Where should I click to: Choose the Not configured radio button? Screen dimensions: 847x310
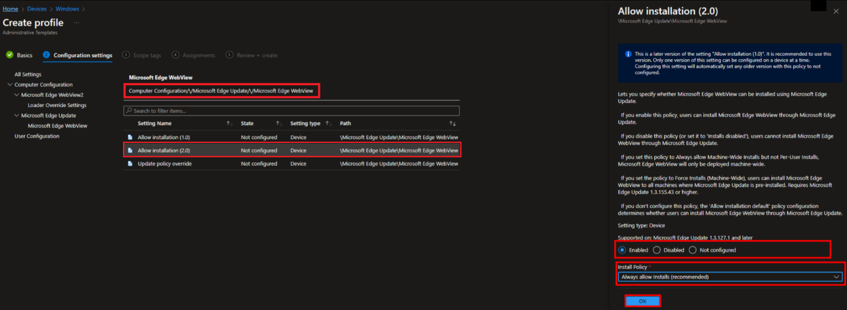(693, 250)
